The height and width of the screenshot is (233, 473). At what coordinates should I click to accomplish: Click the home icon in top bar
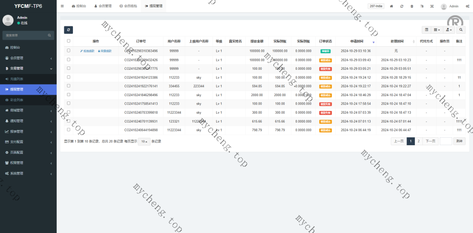392,6
